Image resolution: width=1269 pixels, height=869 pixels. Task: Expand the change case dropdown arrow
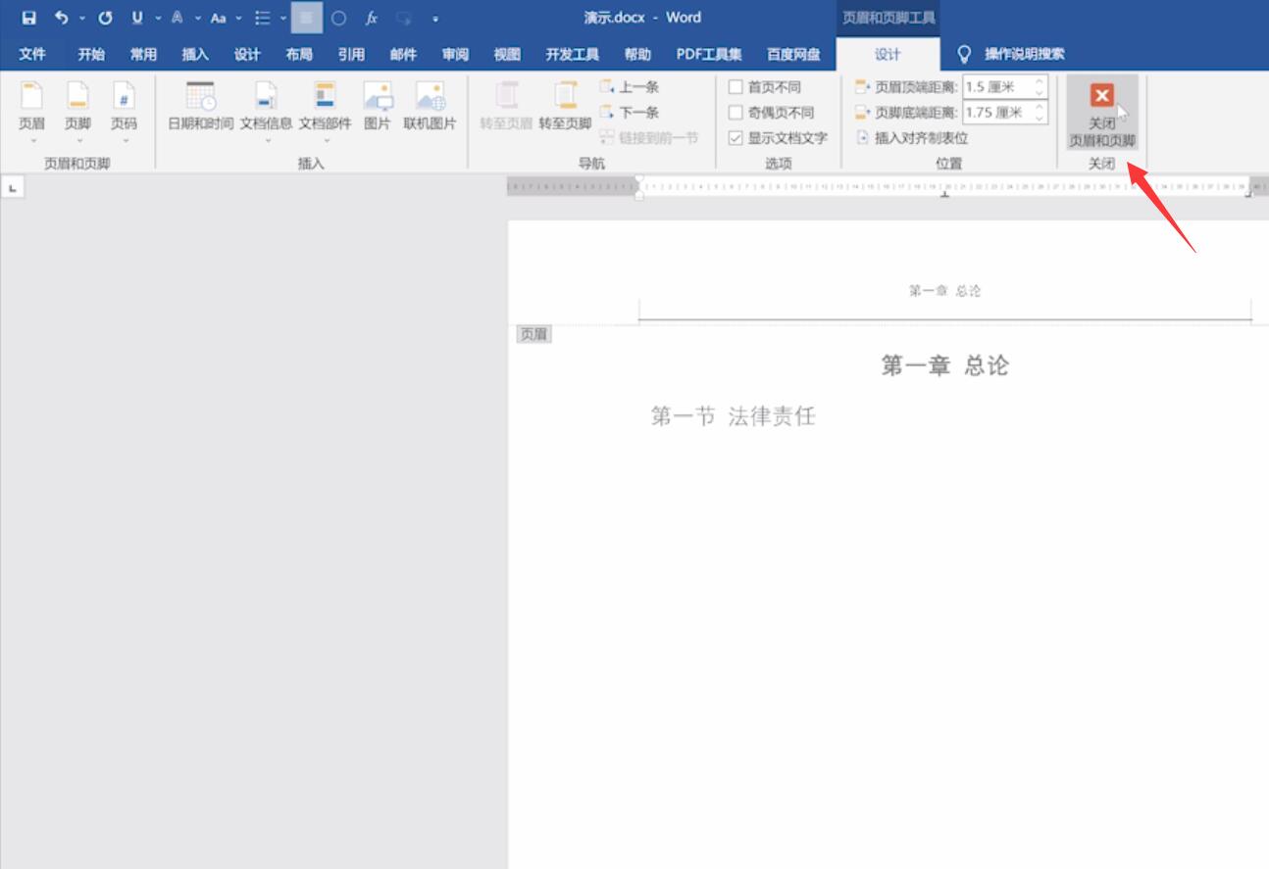pyautogui.click(x=239, y=18)
